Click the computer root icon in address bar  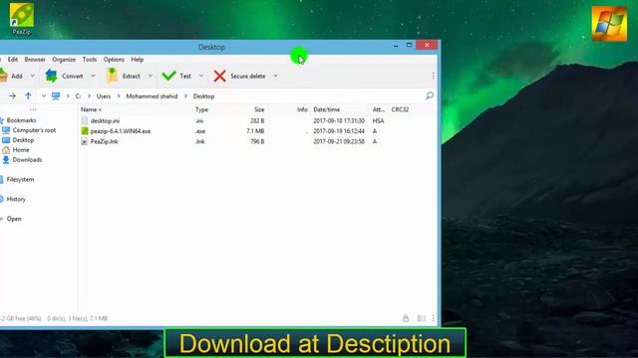coord(56,96)
